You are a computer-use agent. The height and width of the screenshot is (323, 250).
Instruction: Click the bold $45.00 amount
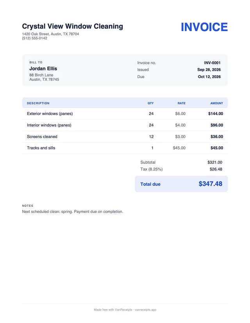tap(217, 148)
